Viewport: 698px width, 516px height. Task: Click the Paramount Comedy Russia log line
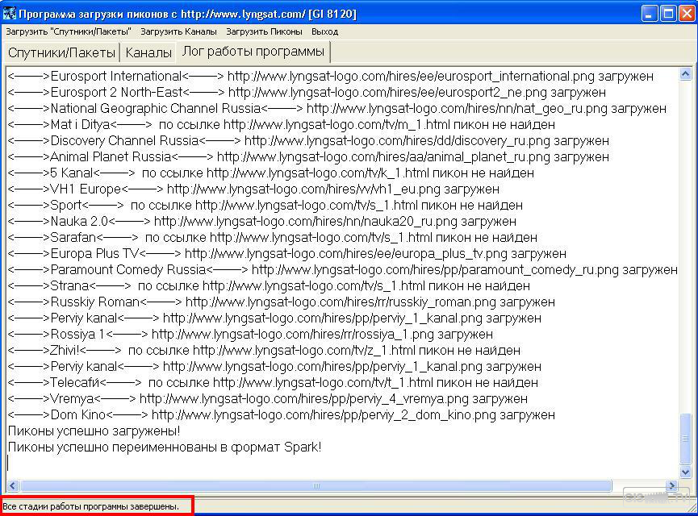coord(343,269)
